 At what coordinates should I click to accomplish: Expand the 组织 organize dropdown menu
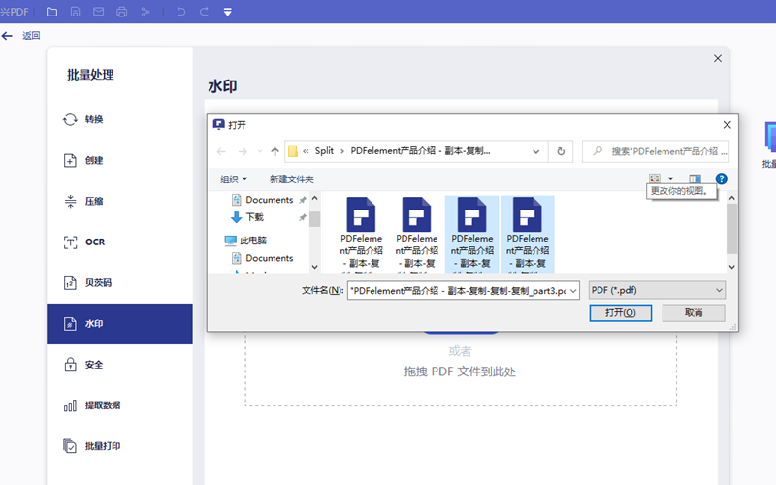tap(234, 179)
